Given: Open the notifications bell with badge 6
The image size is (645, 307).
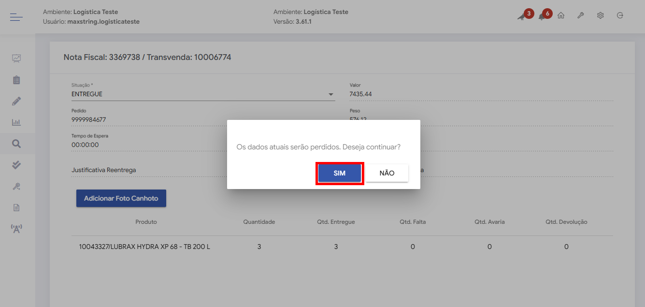Looking at the screenshot, I should click(542, 16).
